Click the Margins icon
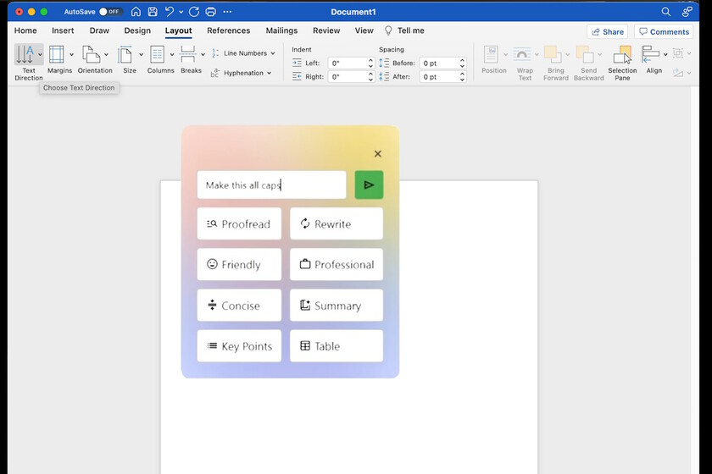712x474 pixels. click(57, 54)
